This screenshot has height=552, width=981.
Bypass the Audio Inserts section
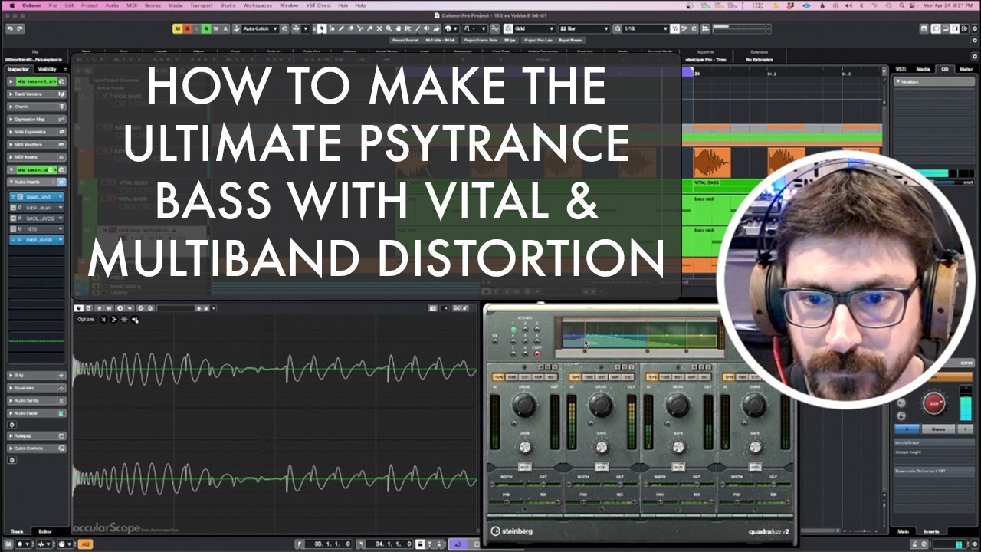[61, 182]
